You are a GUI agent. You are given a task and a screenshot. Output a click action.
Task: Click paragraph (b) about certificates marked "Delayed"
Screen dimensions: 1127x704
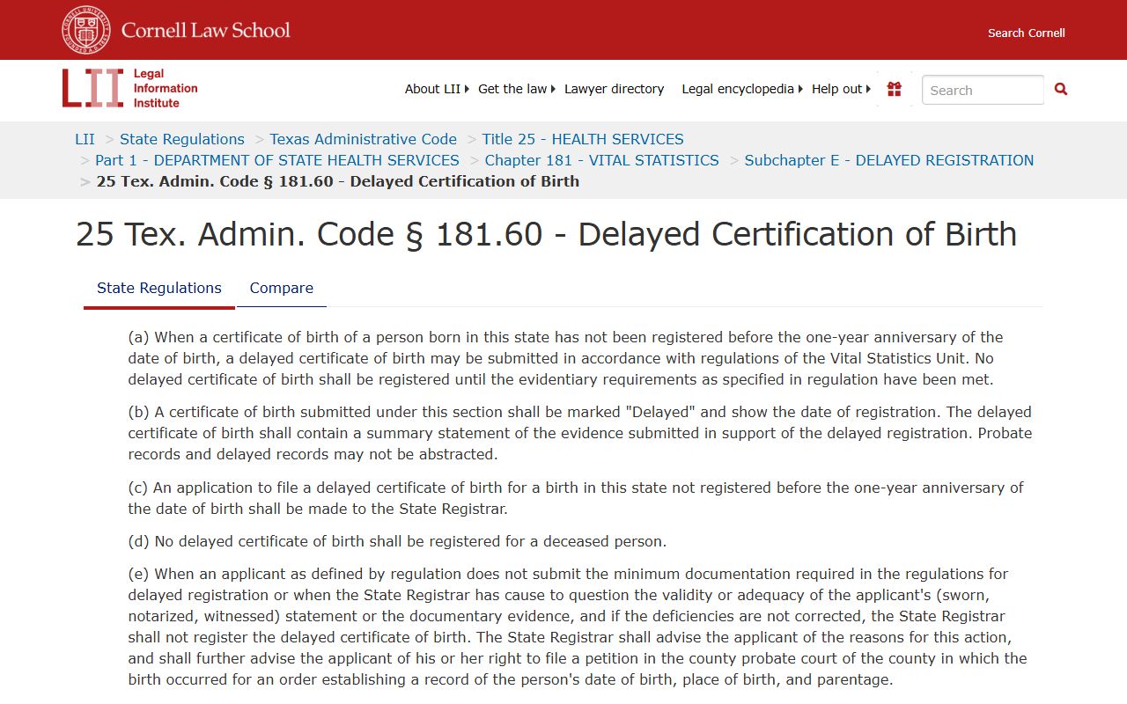click(x=579, y=433)
